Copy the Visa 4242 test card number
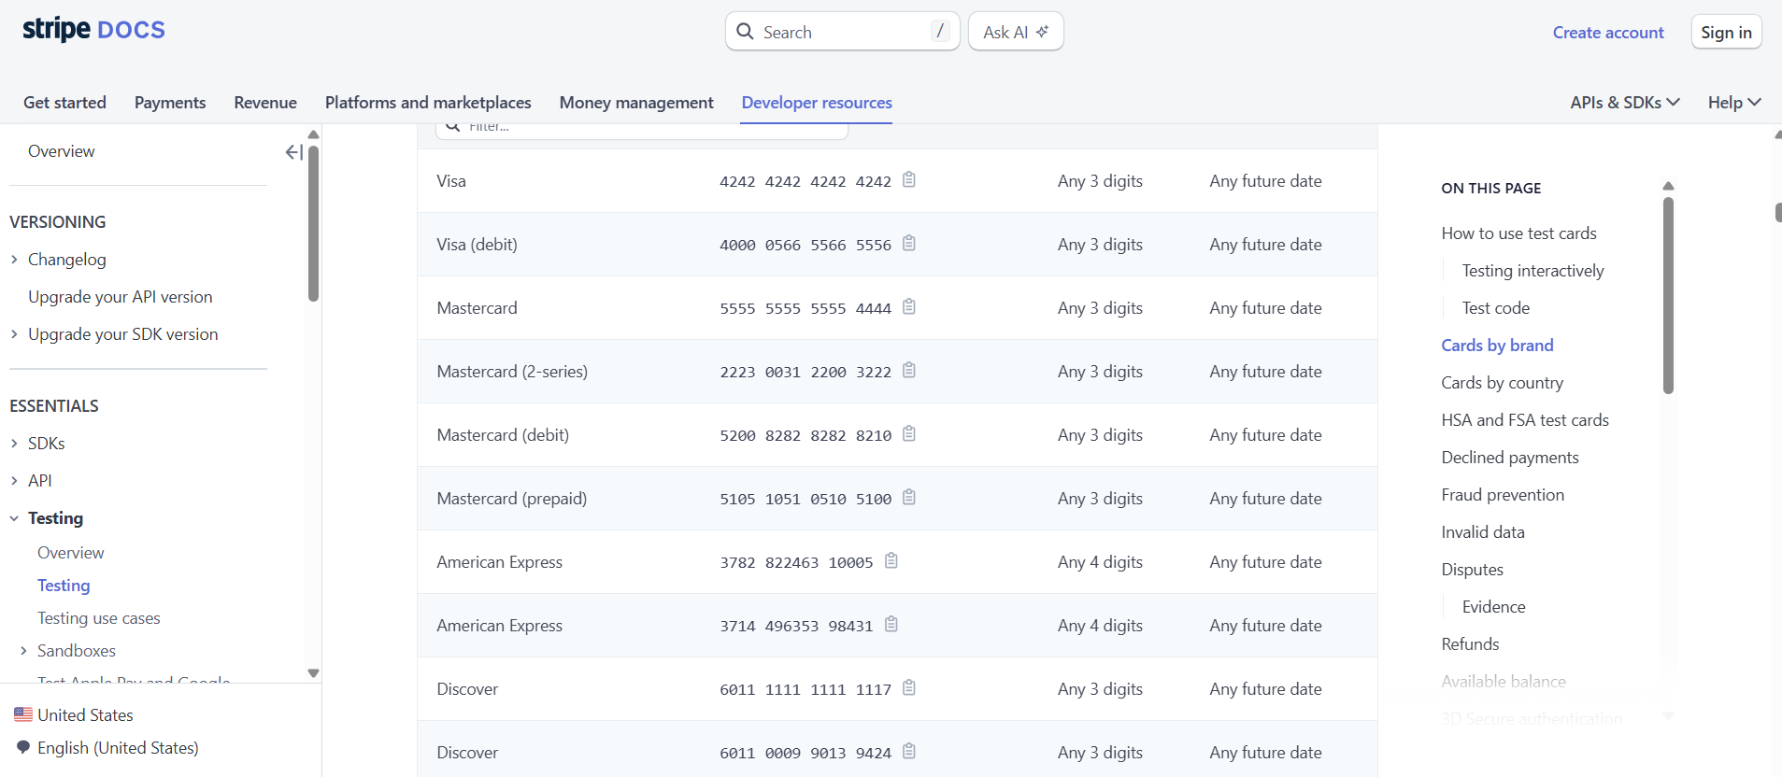1782x777 pixels. click(908, 180)
